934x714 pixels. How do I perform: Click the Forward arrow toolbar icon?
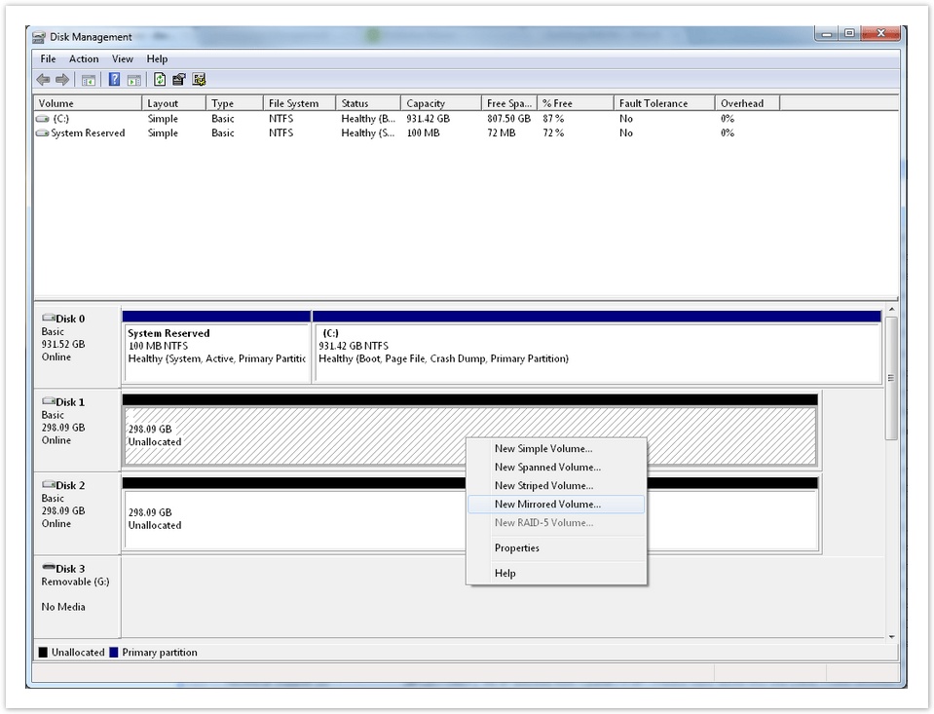click(x=62, y=80)
